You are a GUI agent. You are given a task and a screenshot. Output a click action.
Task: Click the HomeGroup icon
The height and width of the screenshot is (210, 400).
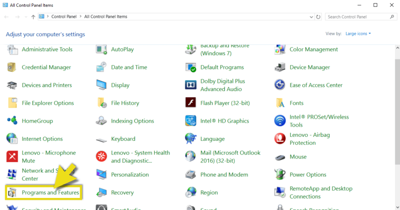[12, 120]
